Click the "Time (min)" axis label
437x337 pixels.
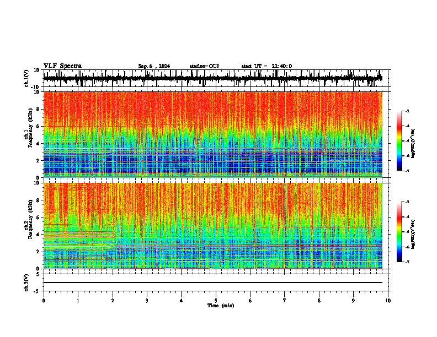(221, 306)
